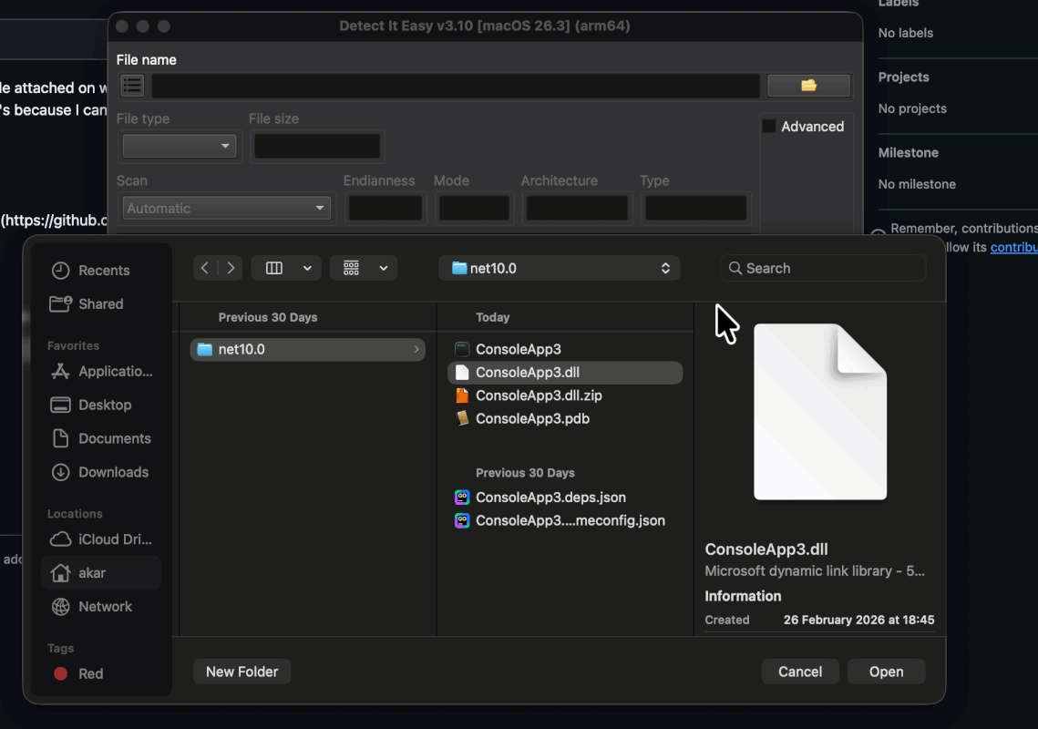Viewport: 1038px width, 729px height.
Task: Select ConsoleApp3.dll in the file list
Action: coord(565,372)
